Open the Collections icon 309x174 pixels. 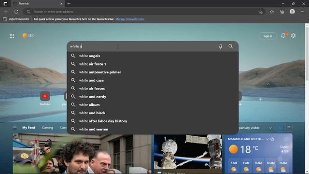tap(282, 12)
